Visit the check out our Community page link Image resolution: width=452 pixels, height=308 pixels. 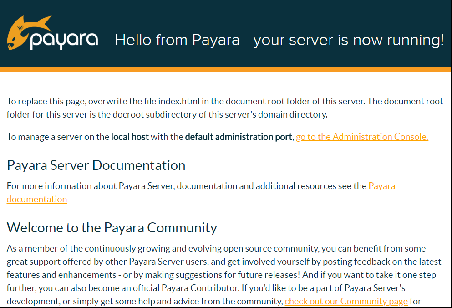346,301
